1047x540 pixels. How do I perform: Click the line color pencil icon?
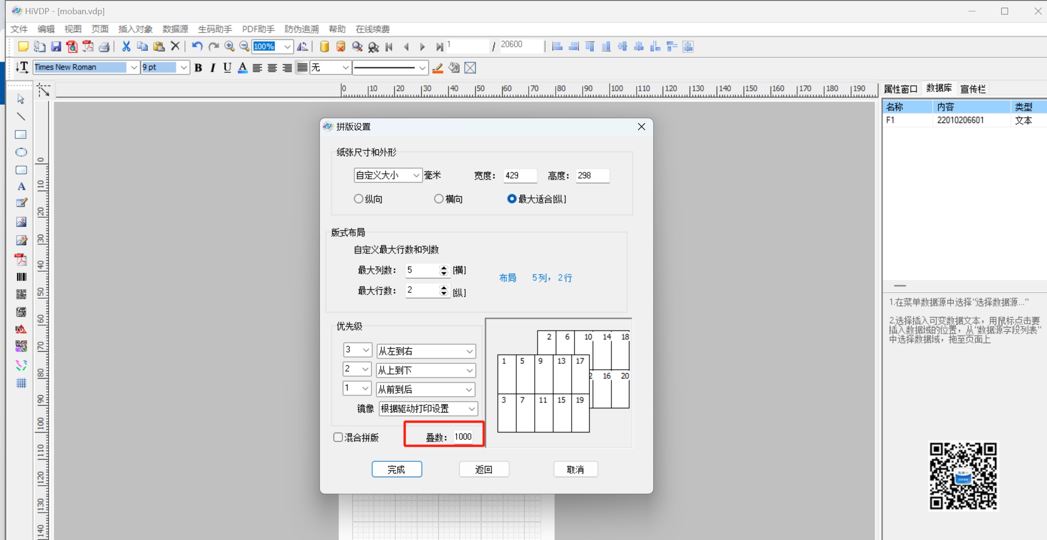click(x=438, y=68)
